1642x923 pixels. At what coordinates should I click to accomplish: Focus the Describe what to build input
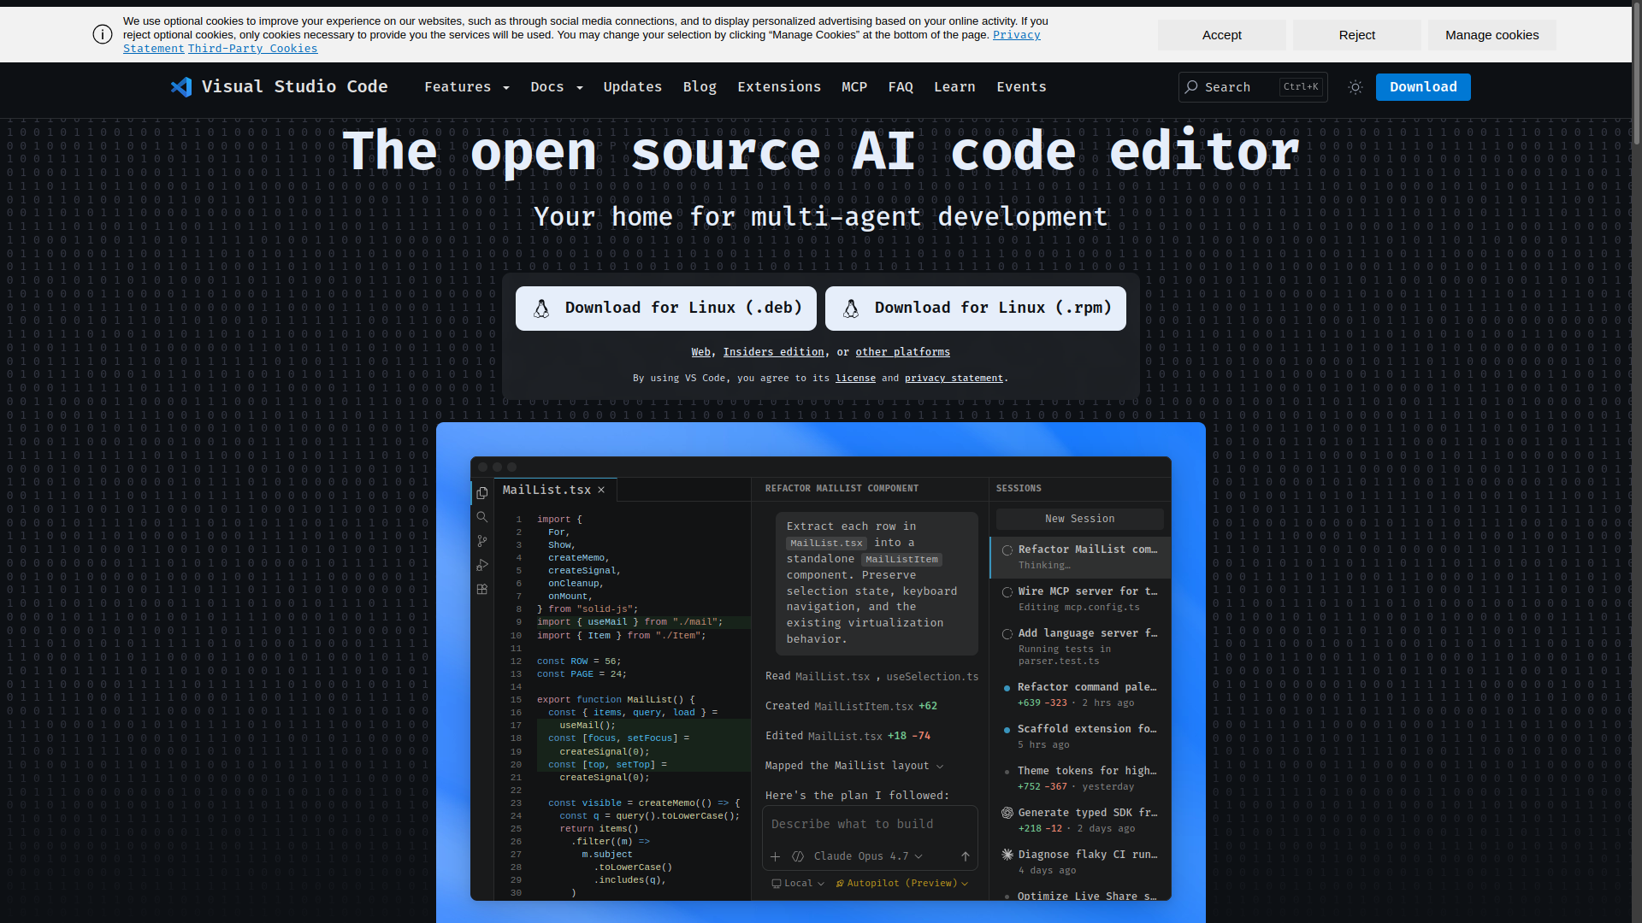[870, 825]
